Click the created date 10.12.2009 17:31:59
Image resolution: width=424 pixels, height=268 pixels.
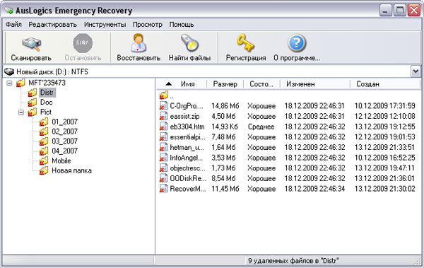[x=385, y=106]
